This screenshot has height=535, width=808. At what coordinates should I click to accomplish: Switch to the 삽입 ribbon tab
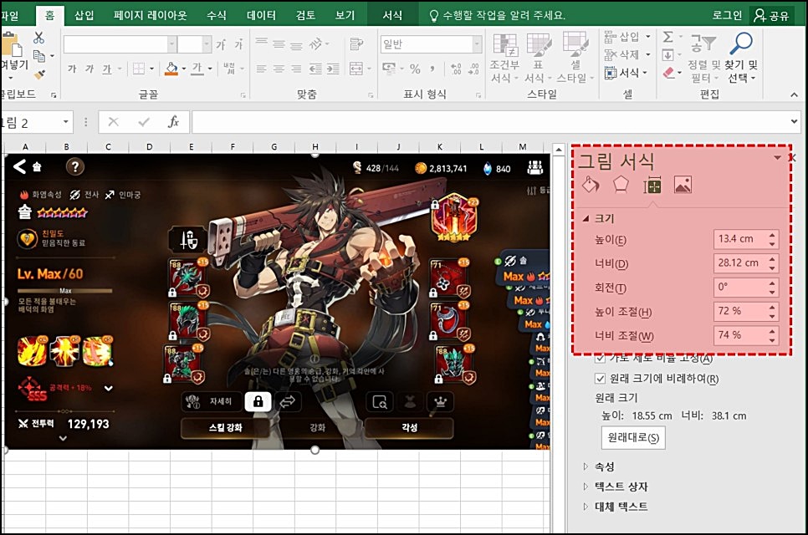click(x=84, y=15)
